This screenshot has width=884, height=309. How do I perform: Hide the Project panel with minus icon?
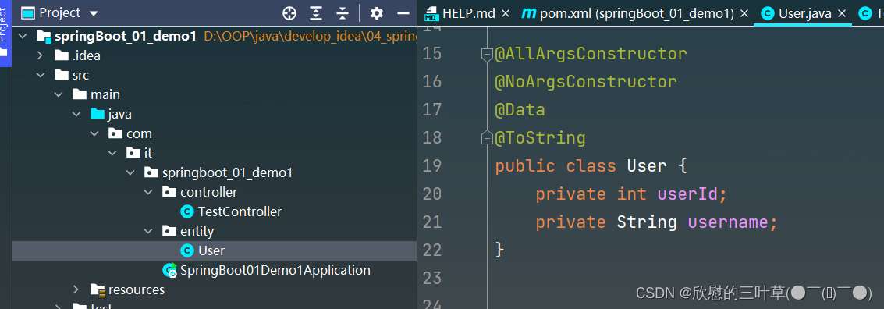403,13
